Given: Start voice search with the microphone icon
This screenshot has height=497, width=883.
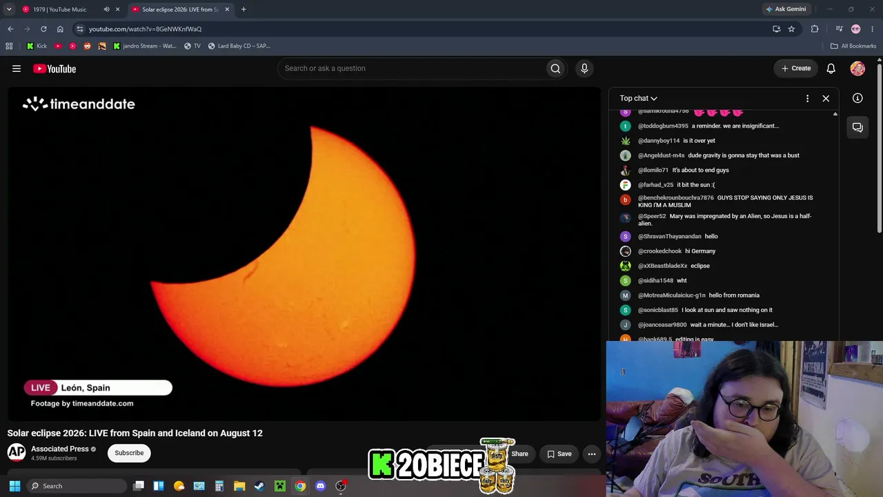Looking at the screenshot, I should 584,68.
